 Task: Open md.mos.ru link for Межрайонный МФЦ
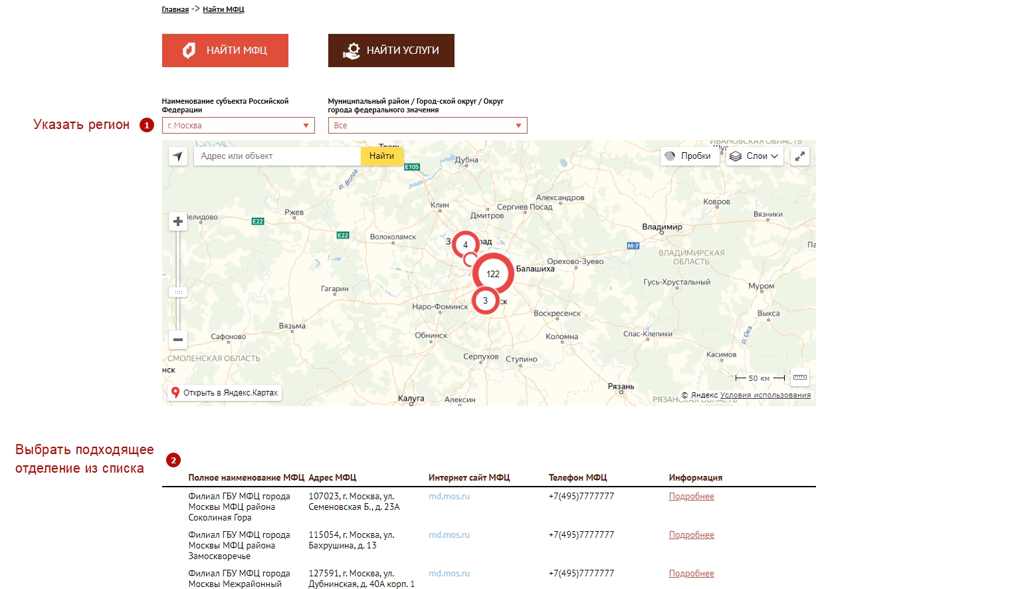(449, 574)
